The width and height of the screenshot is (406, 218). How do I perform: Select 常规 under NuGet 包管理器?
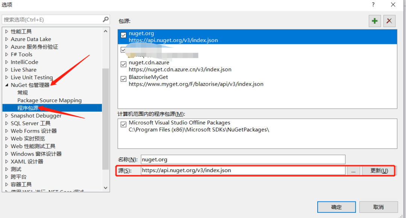(23, 93)
